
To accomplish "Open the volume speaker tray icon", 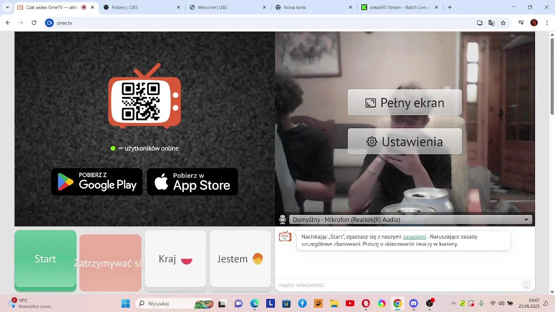I will point(501,303).
